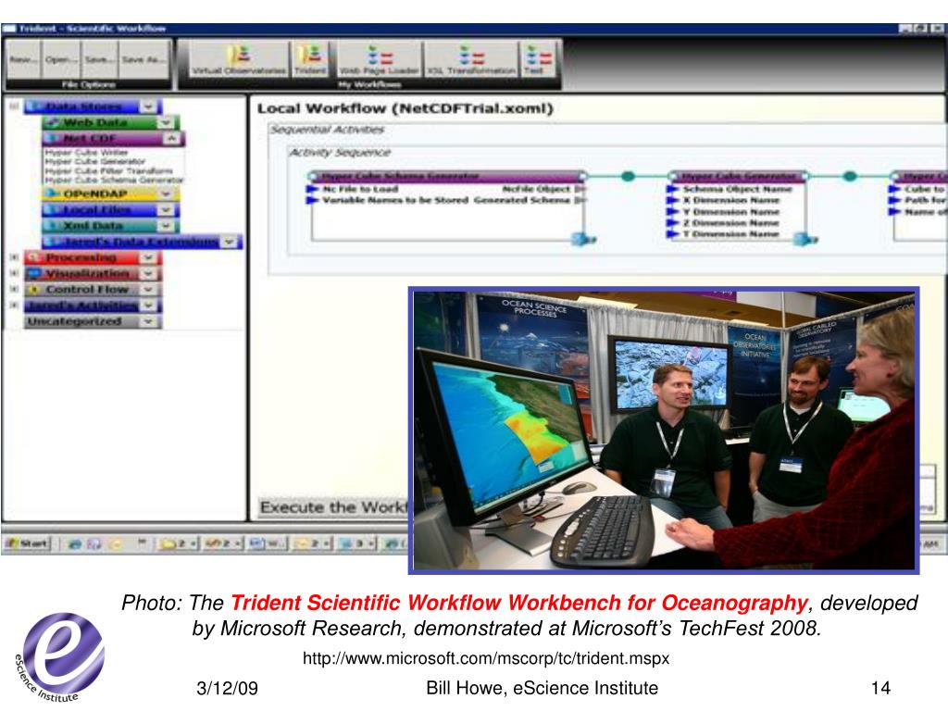Expand the OPeNDAP dropdown arrow
The image size is (948, 711).
(x=166, y=194)
